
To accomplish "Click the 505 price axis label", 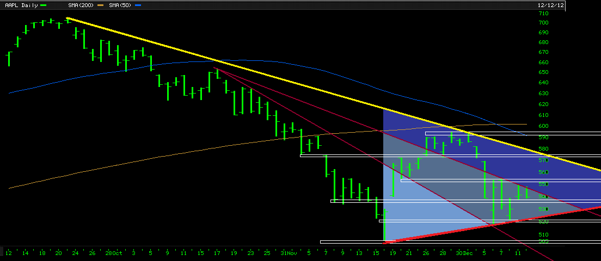I will [543, 241].
